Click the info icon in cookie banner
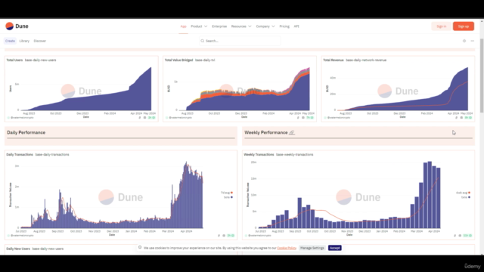The height and width of the screenshot is (272, 484). tap(140, 247)
